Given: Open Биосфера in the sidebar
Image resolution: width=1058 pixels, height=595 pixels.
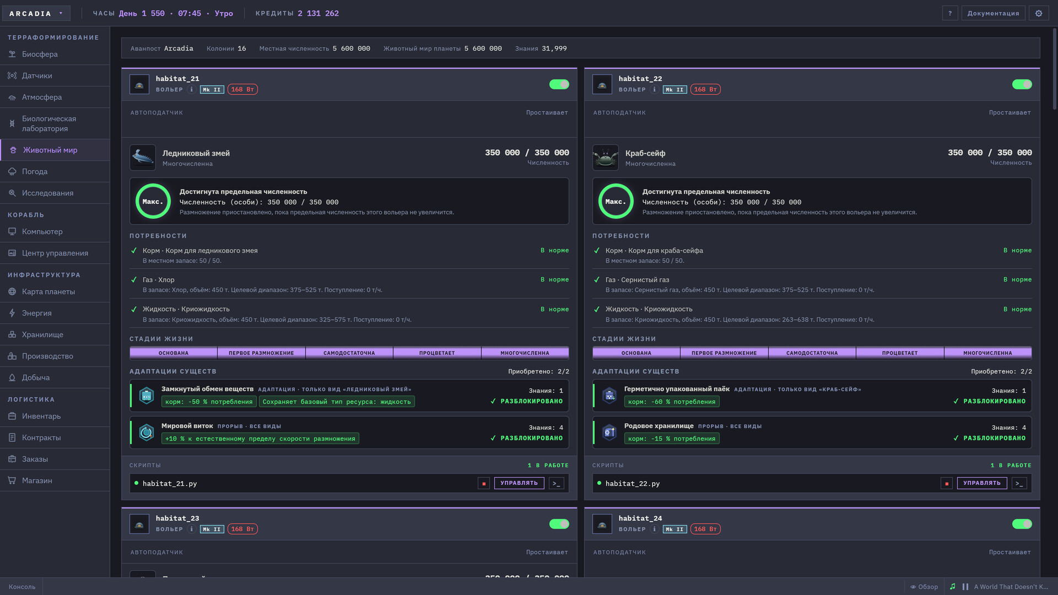Looking at the screenshot, I should [x=55, y=54].
